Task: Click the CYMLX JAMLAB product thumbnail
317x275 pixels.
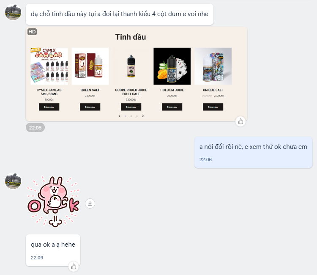Action: 49,66
